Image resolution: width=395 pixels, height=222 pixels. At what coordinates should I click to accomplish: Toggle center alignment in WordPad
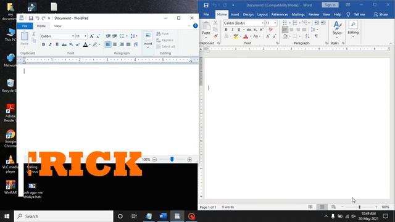pos(115,44)
